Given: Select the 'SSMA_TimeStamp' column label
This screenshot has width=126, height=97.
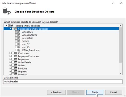Looking at the screenshot, I should [31, 50].
